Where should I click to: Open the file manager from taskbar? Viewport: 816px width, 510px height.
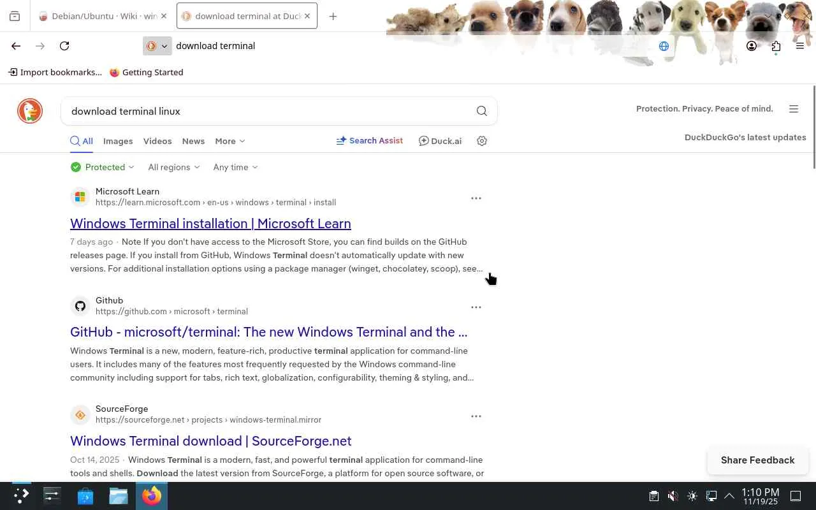[x=119, y=495]
